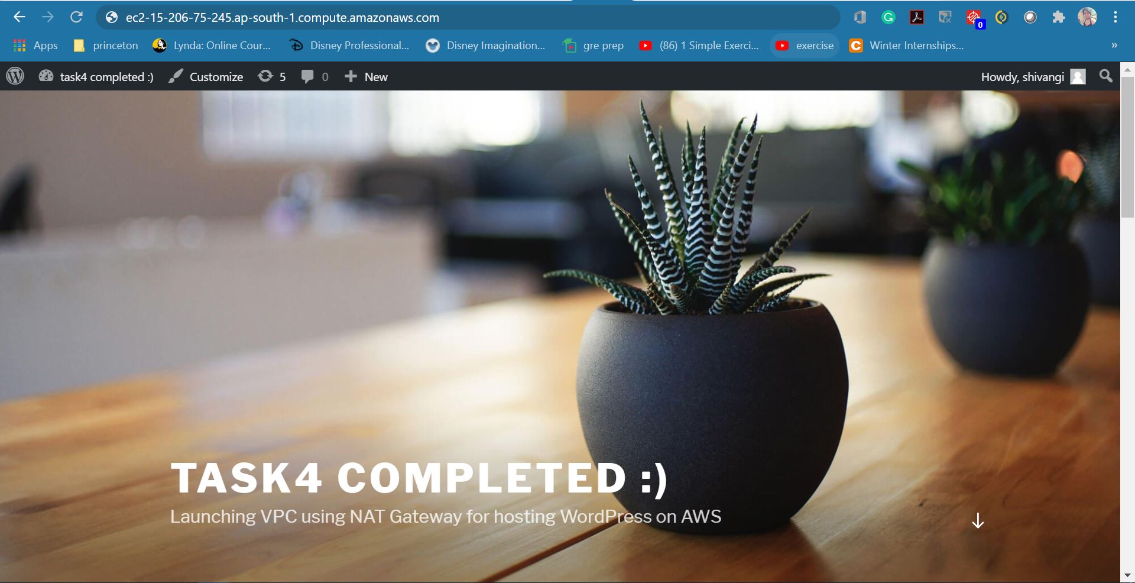Click New to add content
The image size is (1135, 583).
367,77
